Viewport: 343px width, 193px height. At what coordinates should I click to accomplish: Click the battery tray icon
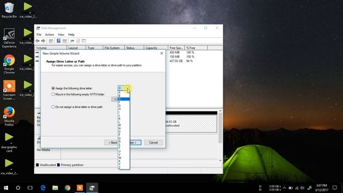pyautogui.click(x=290, y=188)
